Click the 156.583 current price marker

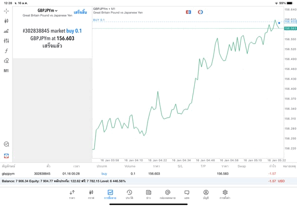click(x=290, y=28)
